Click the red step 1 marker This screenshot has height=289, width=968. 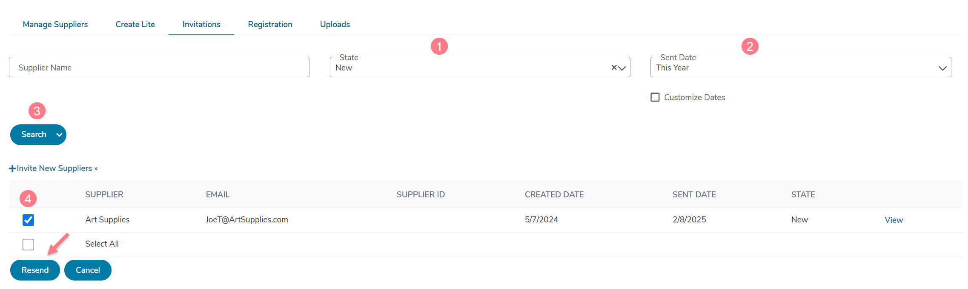(439, 46)
